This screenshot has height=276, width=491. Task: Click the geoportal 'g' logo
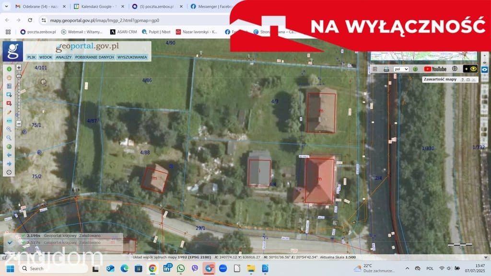tap(13, 51)
